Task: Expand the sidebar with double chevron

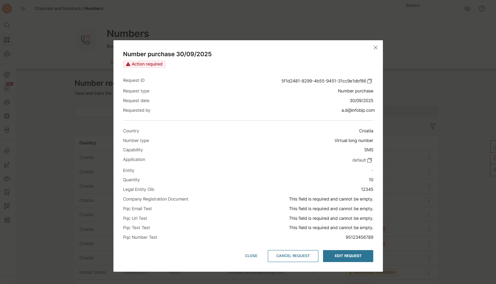Action: 23,9
